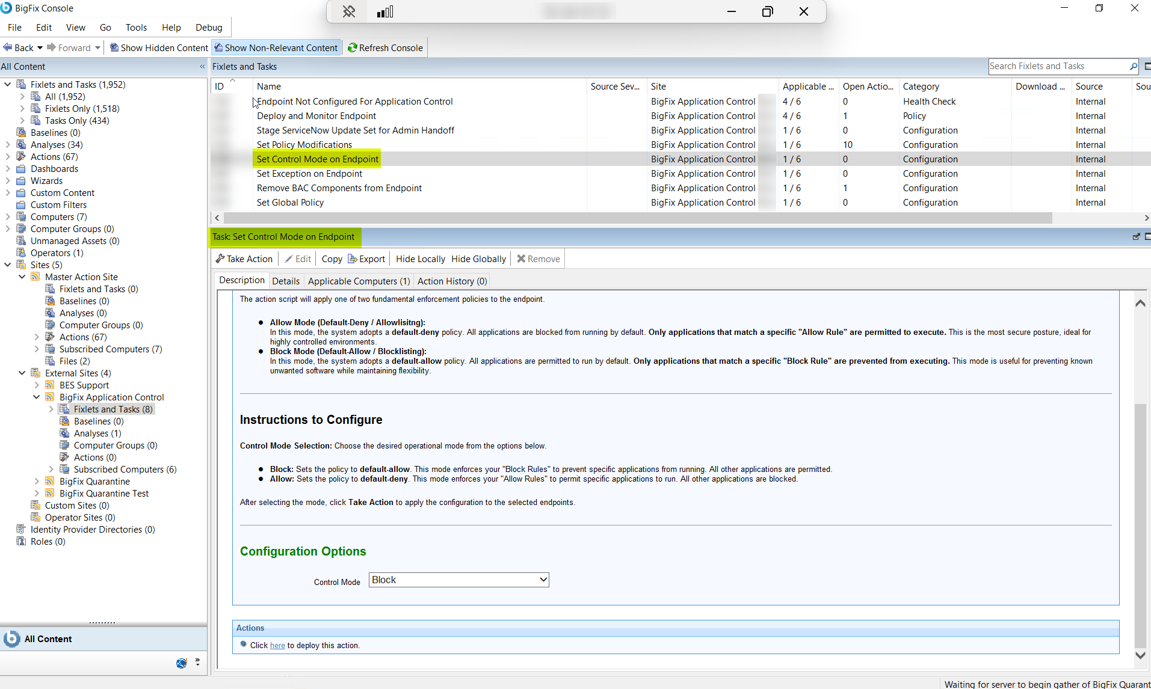Click the Files (2) icon
Viewport: 1151px width, 689px height.
[x=50, y=361]
